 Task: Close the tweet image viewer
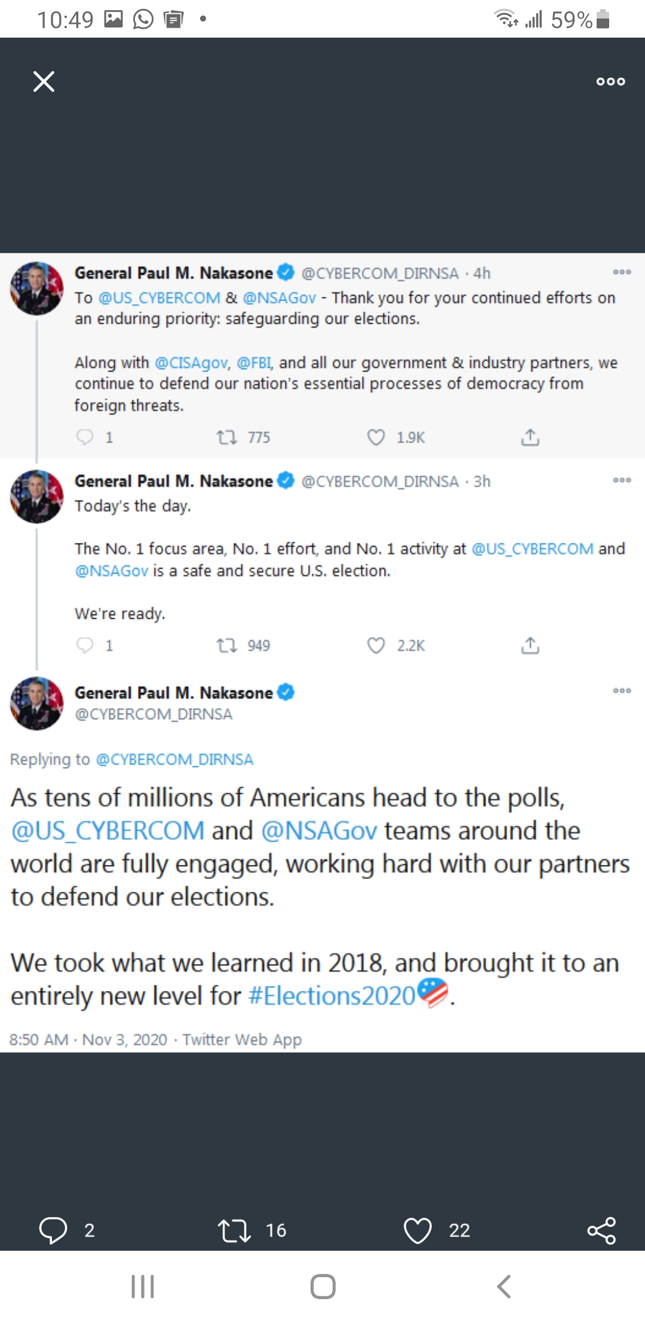tap(44, 81)
